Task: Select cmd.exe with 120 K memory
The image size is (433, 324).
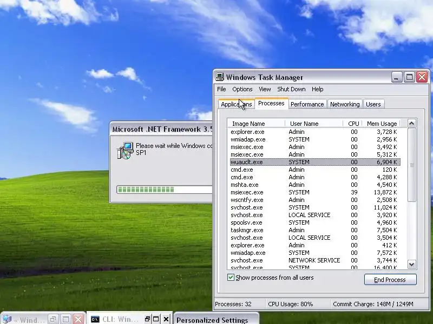Action: (315, 170)
